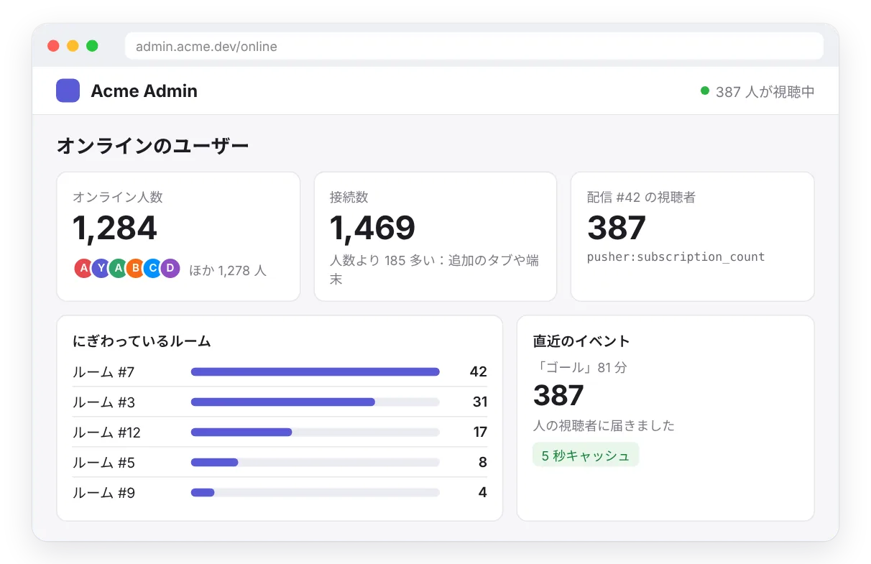The image size is (871, 564).
Task: Click the count 42 for ルーム #7
Action: pos(479,372)
